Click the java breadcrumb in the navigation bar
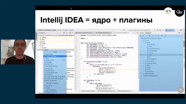Screen dimensions: 186x104 click(x=71, y=30)
